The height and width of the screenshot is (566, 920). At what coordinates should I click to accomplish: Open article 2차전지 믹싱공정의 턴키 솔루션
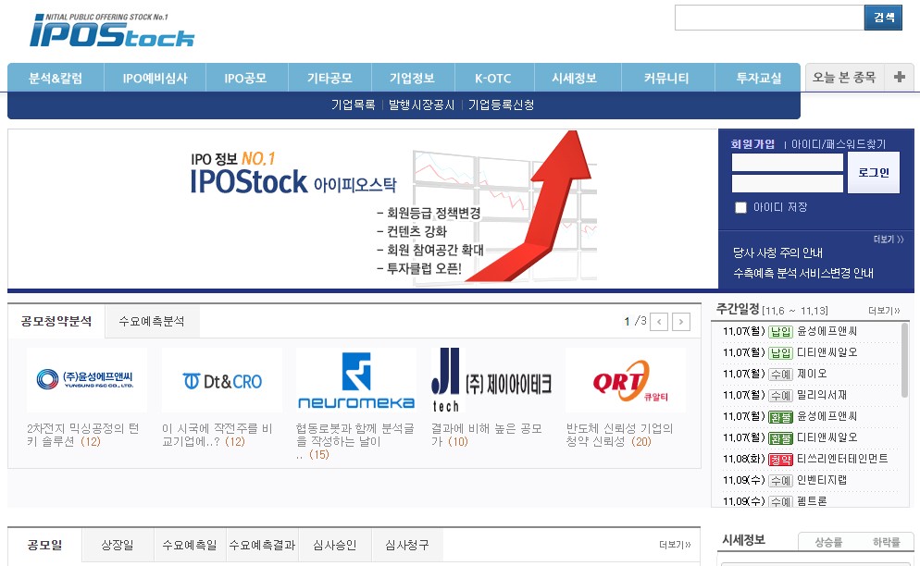[x=82, y=436]
